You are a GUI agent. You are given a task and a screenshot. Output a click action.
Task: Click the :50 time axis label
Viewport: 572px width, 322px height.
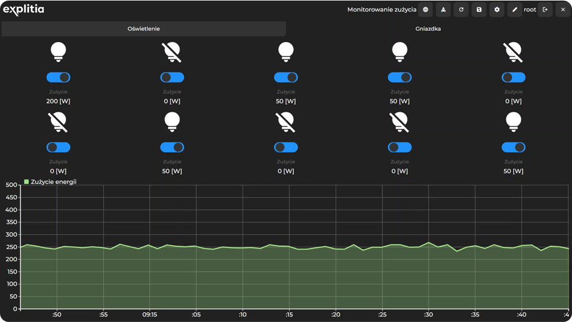click(x=56, y=315)
